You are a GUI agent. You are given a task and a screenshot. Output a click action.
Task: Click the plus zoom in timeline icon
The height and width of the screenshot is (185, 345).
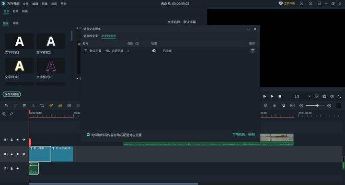pos(329,105)
